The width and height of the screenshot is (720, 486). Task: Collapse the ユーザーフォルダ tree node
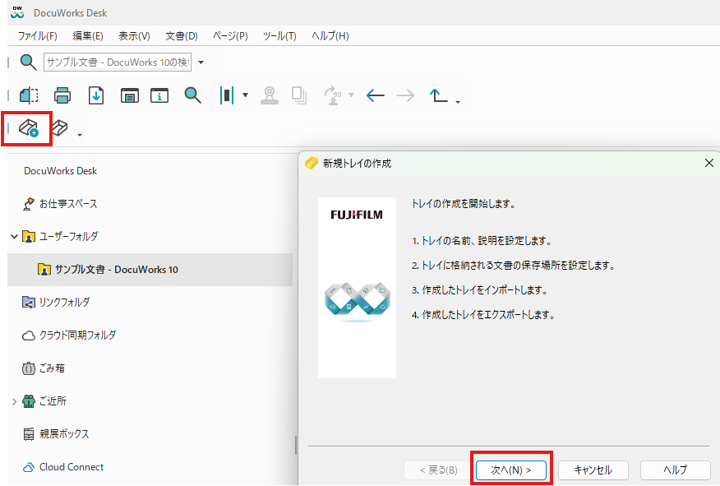pos(14,237)
